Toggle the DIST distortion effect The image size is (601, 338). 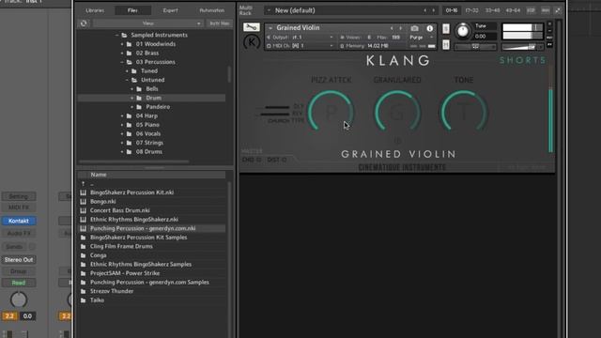coord(277,160)
